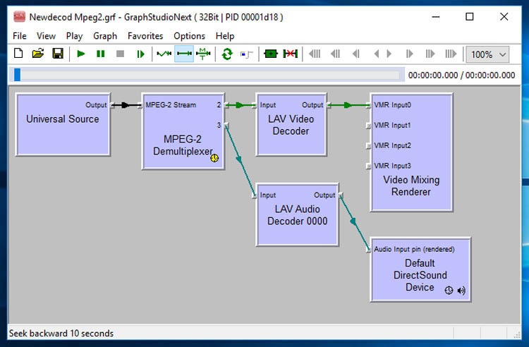529x347 pixels.
Task: Toggle the third connection mode icon
Action: tap(203, 54)
